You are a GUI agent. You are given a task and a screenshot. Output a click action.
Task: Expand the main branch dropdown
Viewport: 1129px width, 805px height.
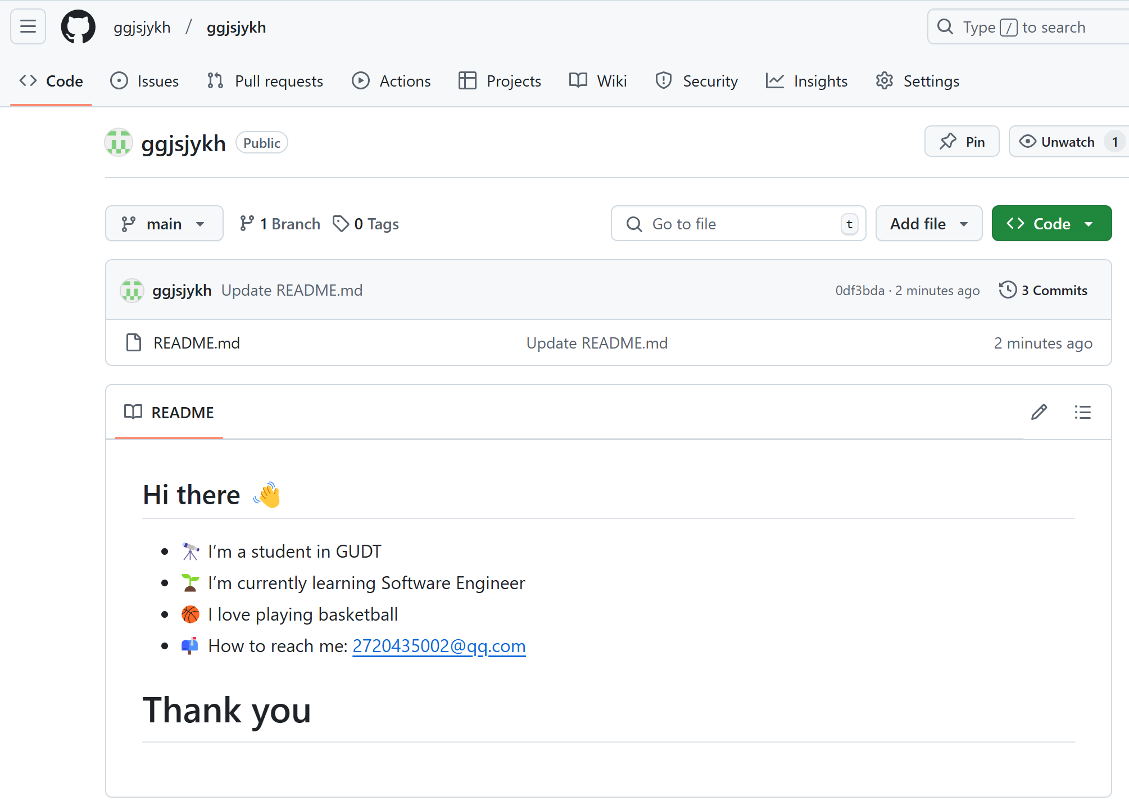coord(164,224)
